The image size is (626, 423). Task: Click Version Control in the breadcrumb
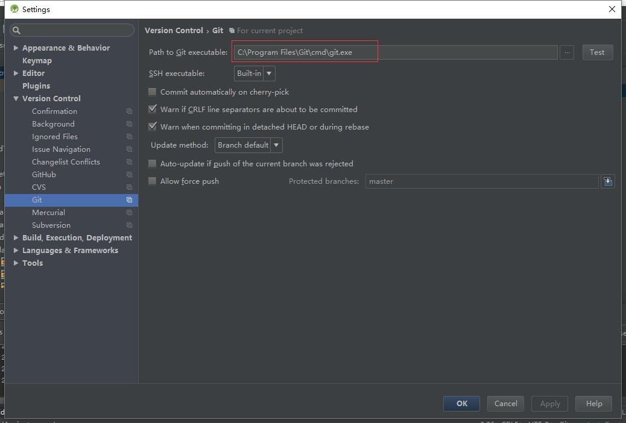(x=174, y=30)
